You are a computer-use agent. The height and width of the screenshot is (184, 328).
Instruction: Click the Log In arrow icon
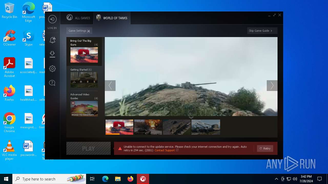pyautogui.click(x=52, y=19)
